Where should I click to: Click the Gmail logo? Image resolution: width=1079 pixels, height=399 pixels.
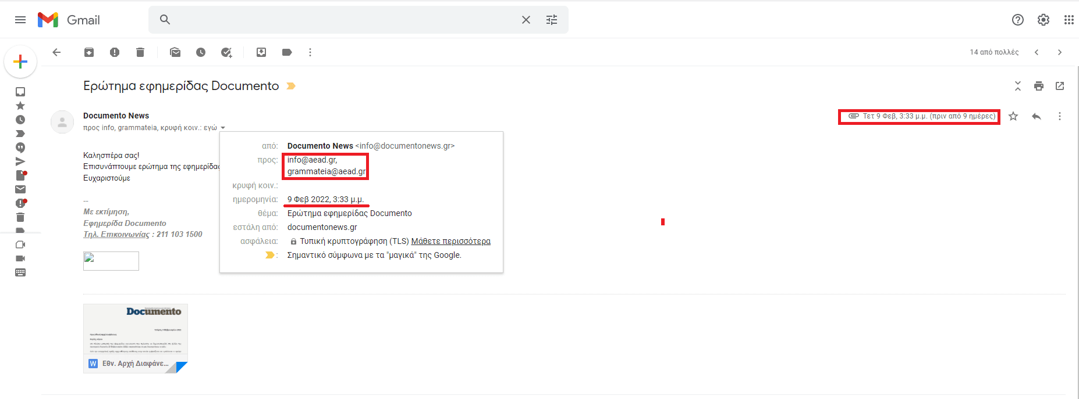pos(69,20)
